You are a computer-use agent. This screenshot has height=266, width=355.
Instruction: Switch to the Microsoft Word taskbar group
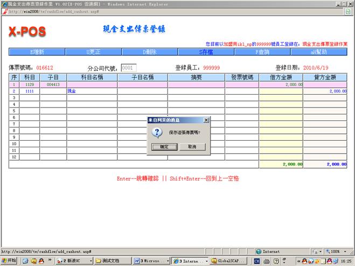[151, 261]
